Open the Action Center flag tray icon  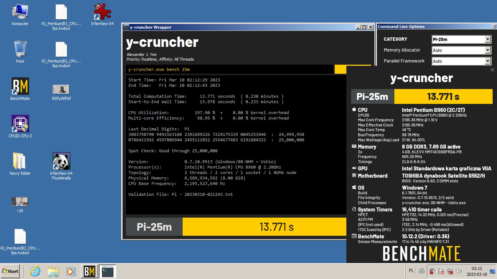441,271
